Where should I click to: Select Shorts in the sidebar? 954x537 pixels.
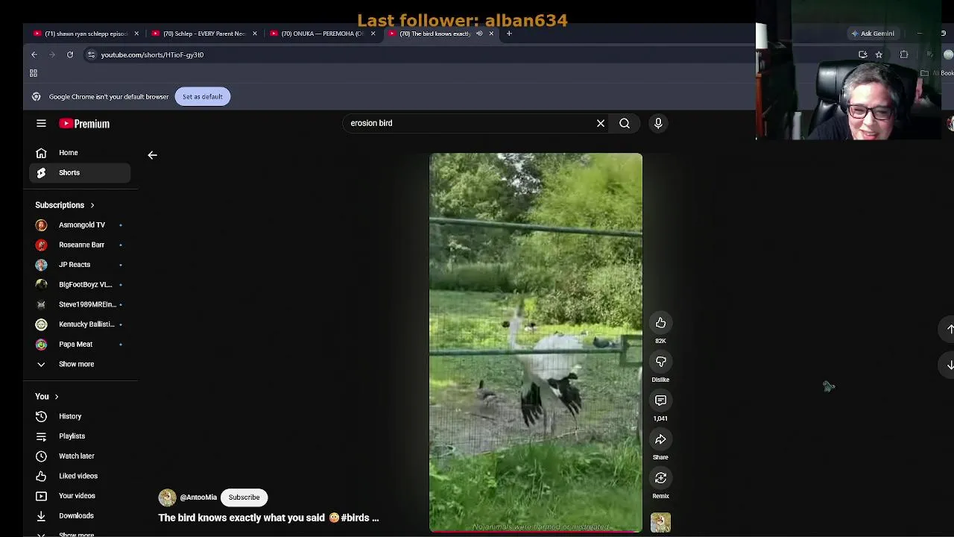tap(80, 173)
